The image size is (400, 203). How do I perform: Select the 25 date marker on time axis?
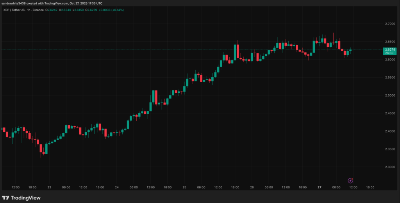(x=184, y=187)
